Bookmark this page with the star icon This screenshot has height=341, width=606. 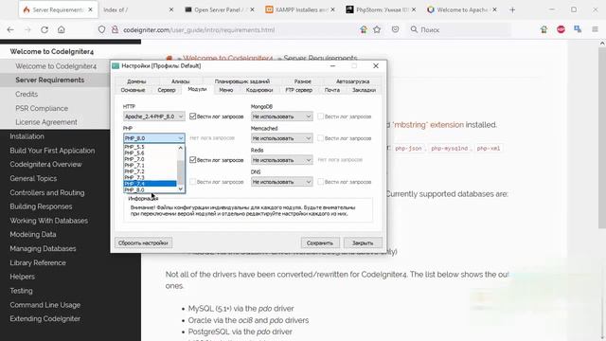pyautogui.click(x=377, y=29)
